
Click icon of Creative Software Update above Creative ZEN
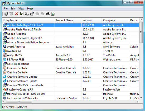coord(5,81)
